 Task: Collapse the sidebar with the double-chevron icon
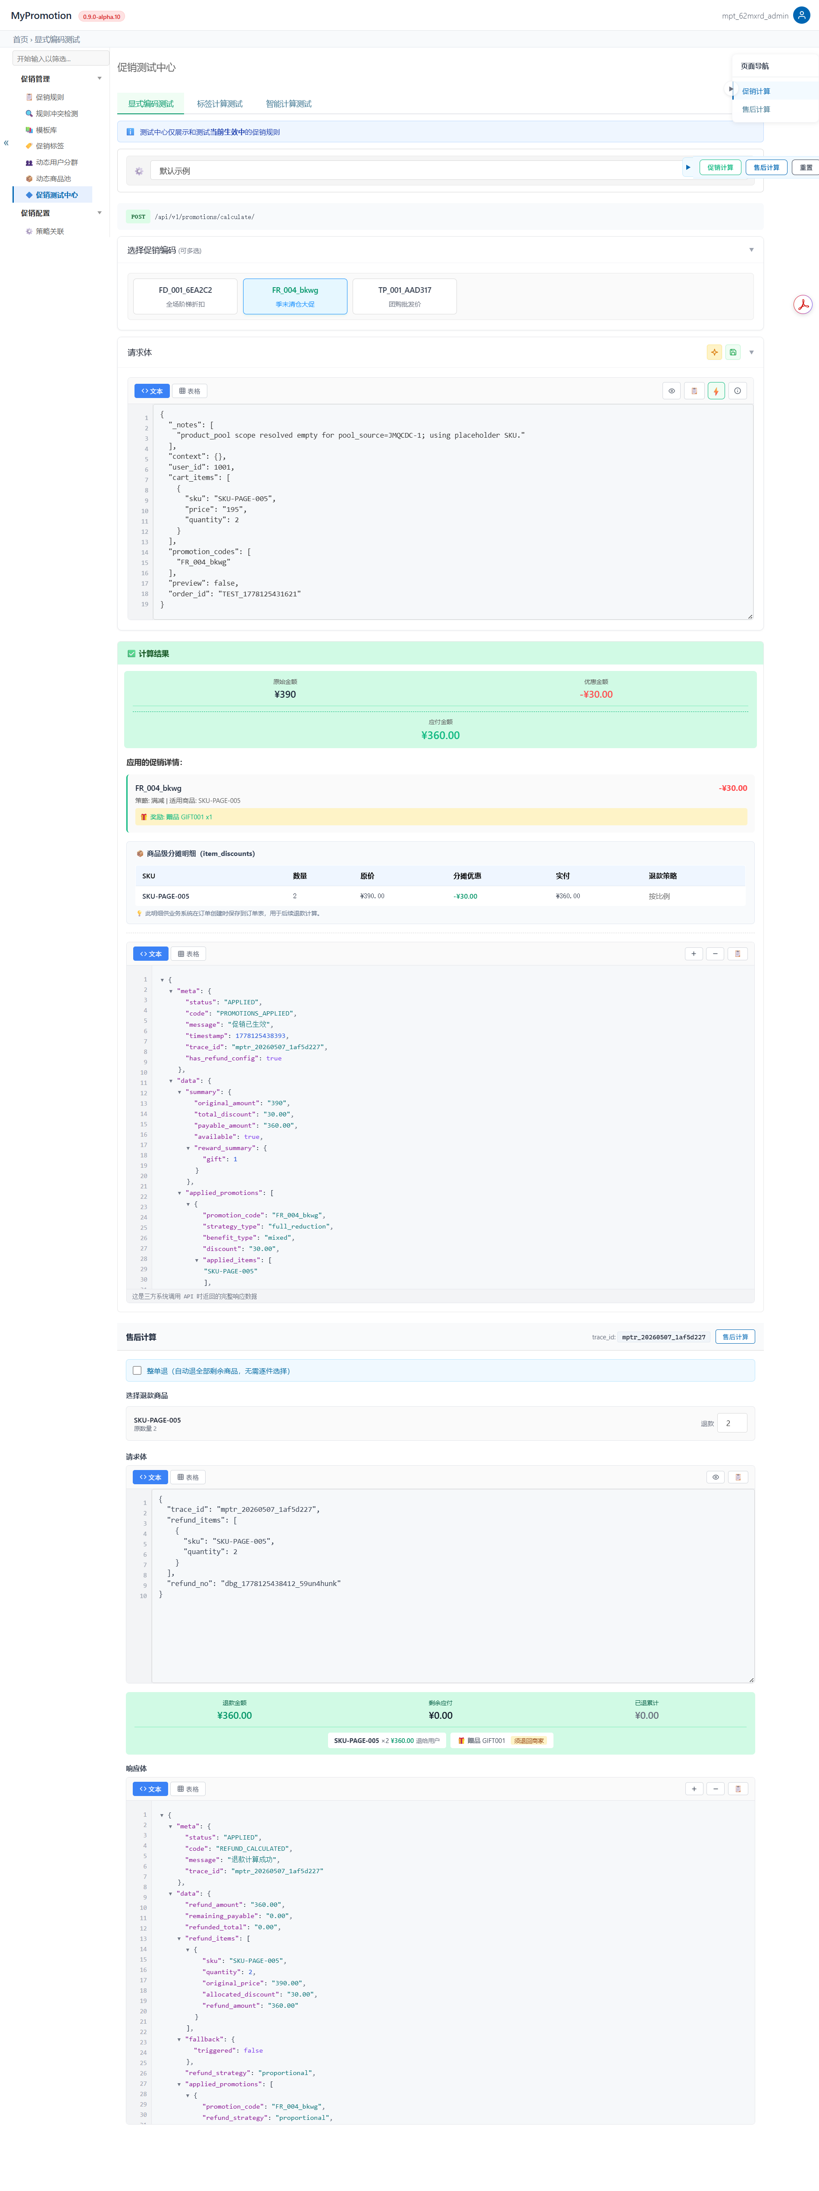[x=6, y=143]
